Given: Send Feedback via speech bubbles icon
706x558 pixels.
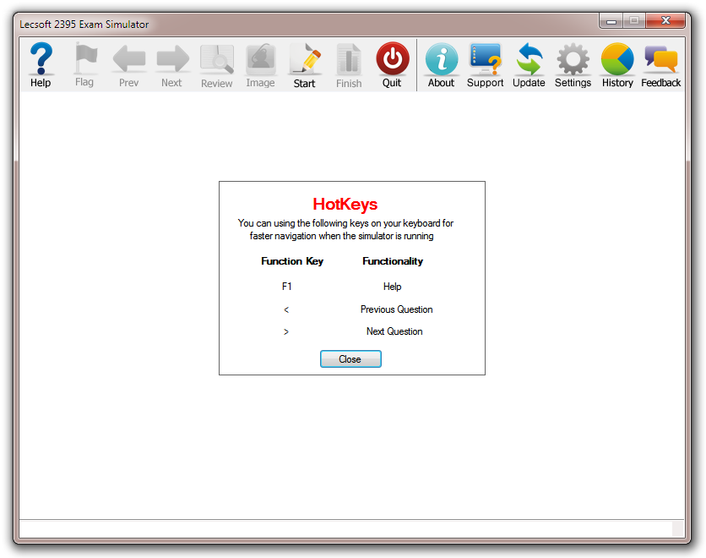Looking at the screenshot, I should tap(661, 58).
